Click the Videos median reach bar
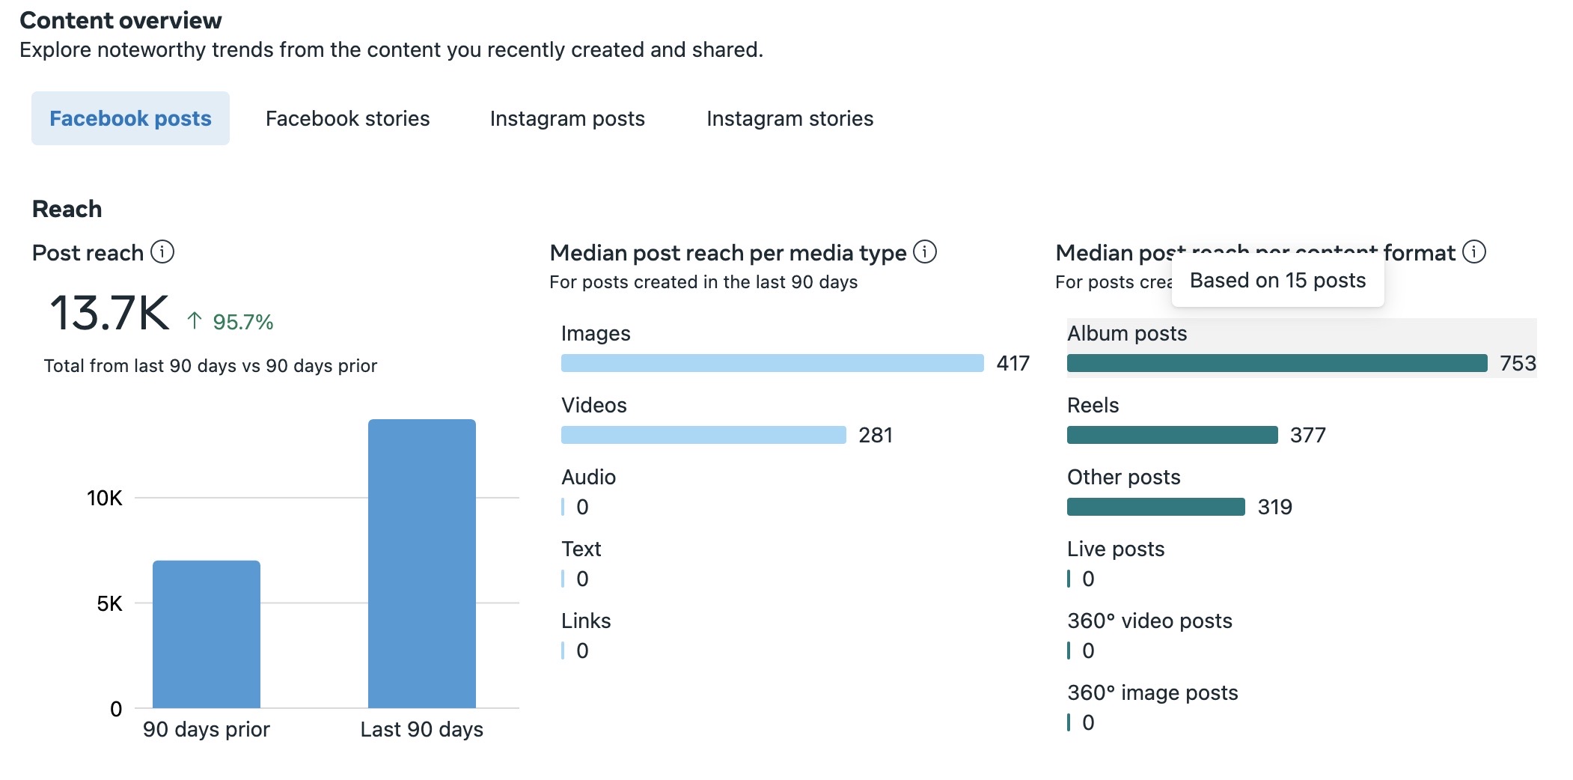 click(703, 435)
